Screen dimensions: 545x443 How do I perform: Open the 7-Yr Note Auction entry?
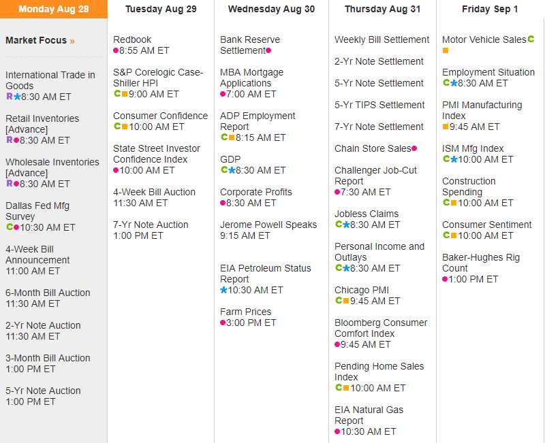pyautogui.click(x=151, y=225)
